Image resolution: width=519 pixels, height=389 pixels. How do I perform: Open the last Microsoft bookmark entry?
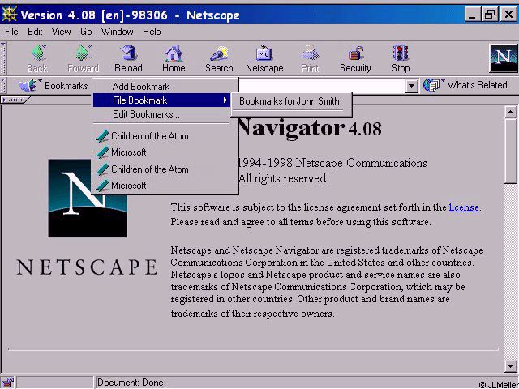tap(122, 186)
